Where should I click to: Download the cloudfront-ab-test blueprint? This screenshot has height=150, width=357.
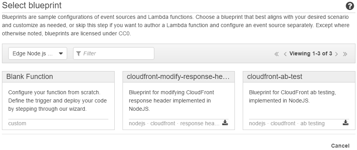point(345,123)
